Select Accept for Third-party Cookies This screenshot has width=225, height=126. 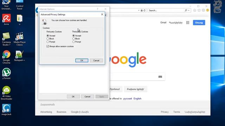73,36
